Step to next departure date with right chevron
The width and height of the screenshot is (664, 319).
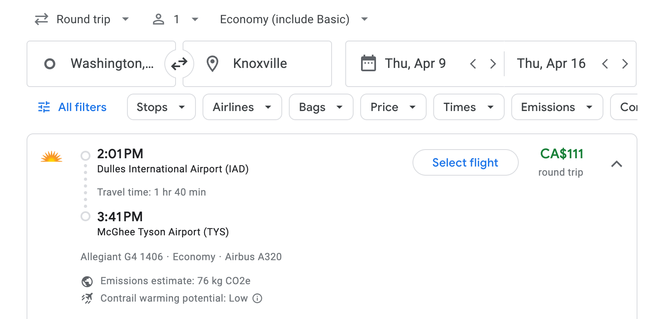(492, 63)
